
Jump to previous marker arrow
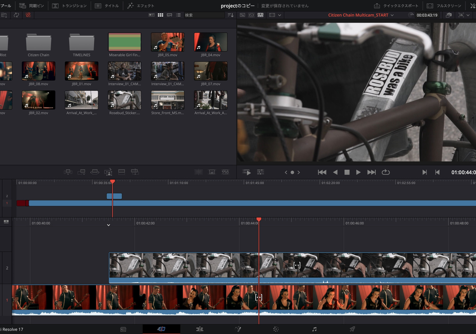coord(286,172)
